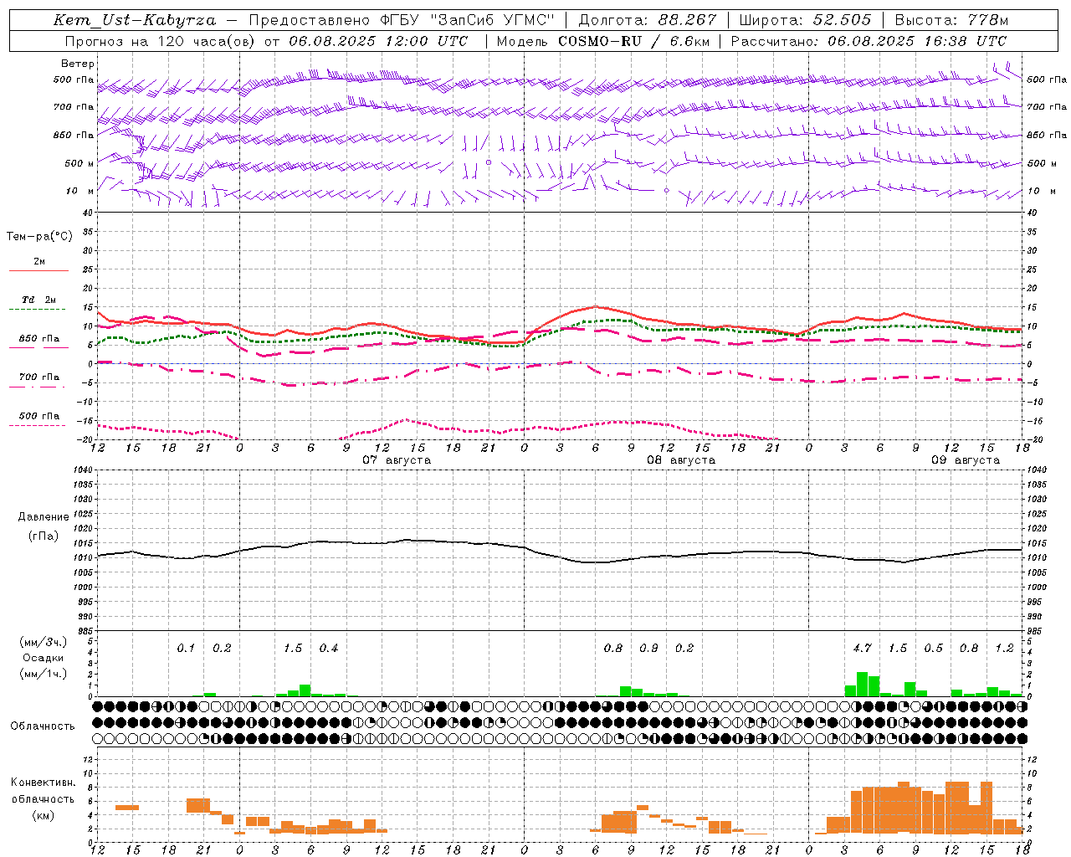The height and width of the screenshot is (857, 1071).
Task: Click the Тем-ра(°C) axis title
Action: click(39, 237)
